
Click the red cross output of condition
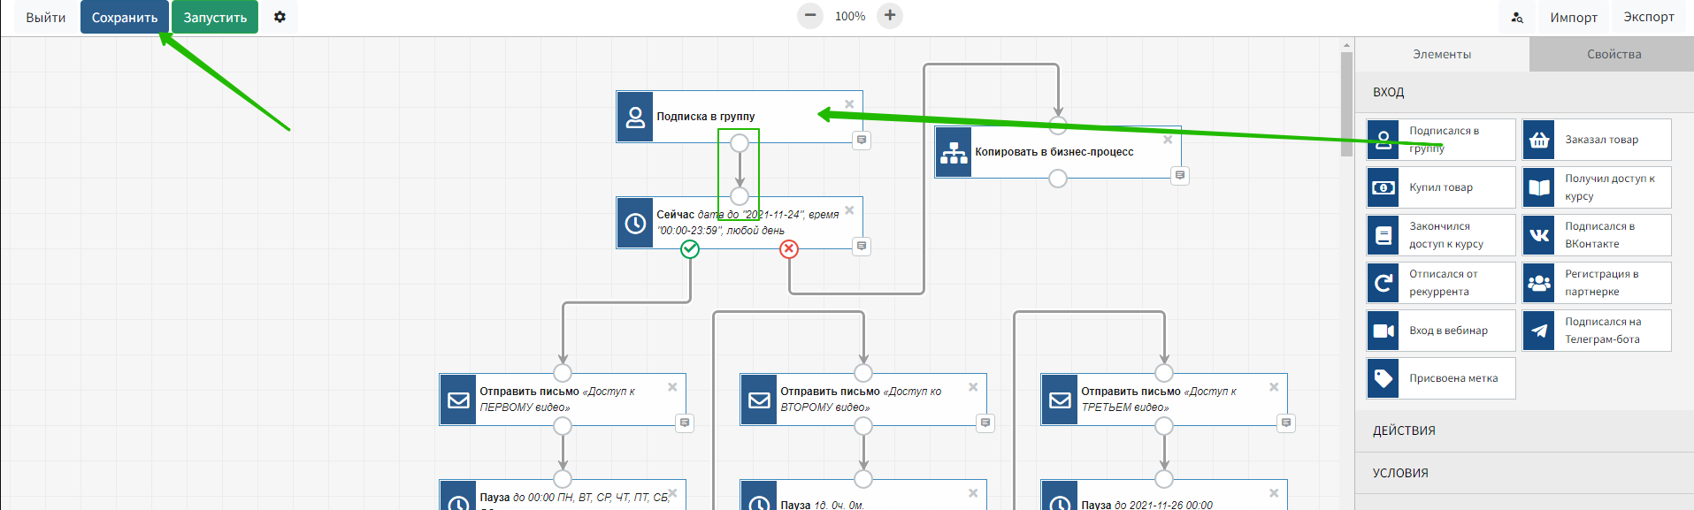coord(789,249)
